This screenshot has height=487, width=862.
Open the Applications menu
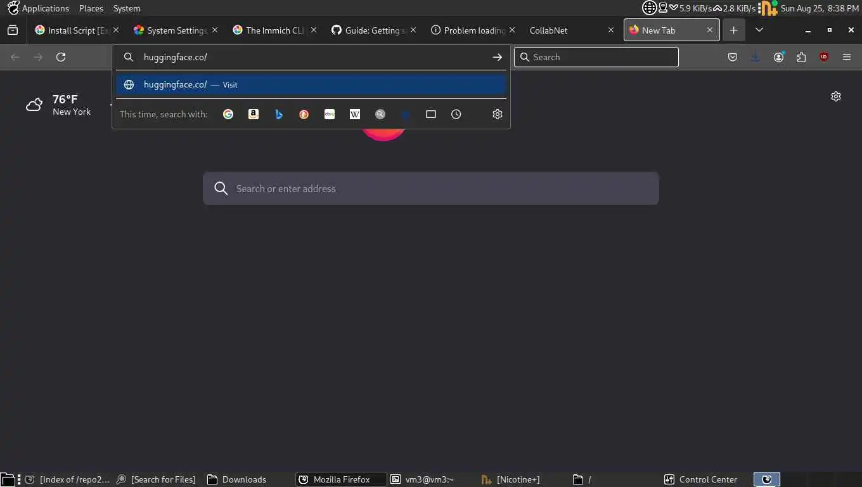46,8
